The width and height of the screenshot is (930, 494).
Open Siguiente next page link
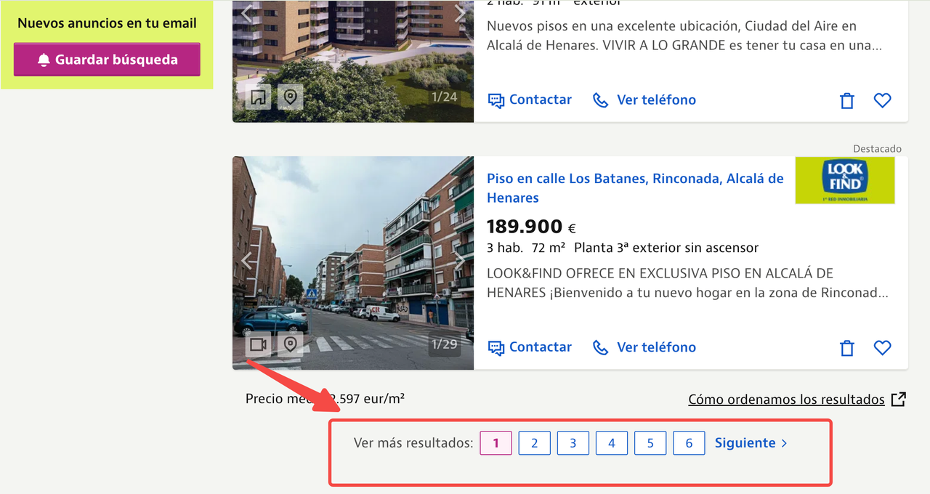pyautogui.click(x=751, y=442)
